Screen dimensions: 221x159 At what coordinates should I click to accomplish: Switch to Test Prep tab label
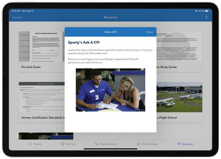(71, 144)
